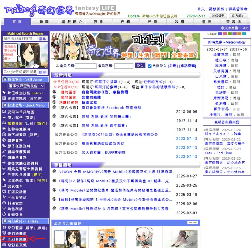Open the 首頁 navigation tab
Image resolution: width=252 pixels, height=248 pixels.
click(x=17, y=22)
